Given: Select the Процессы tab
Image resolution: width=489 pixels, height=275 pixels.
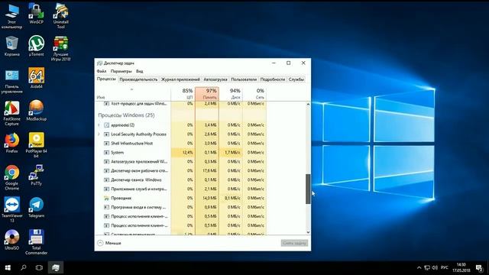Looking at the screenshot, I should (106, 79).
